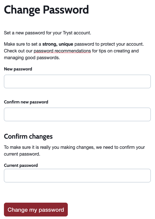Click 'managing good passwords.' text line
Viewport: 155px width, 219px height.
point(32,58)
